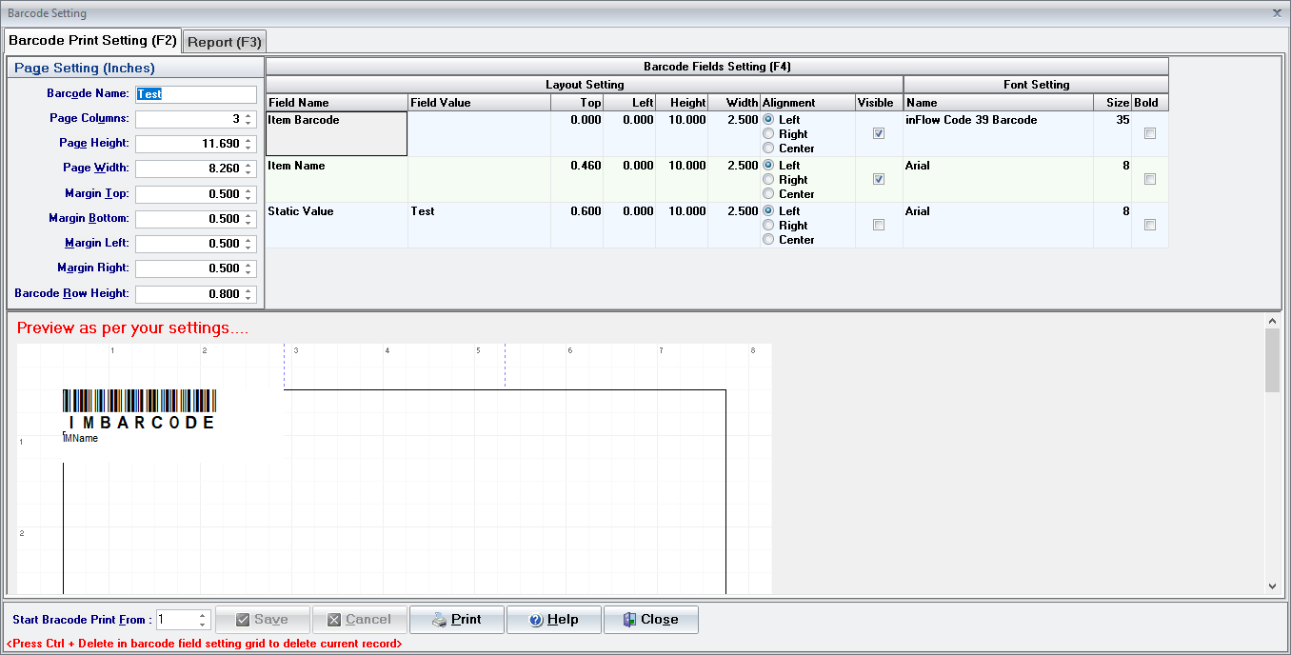Switch to Barcode Print Setting (F2) tab
The height and width of the screenshot is (655, 1291).
tap(92, 41)
